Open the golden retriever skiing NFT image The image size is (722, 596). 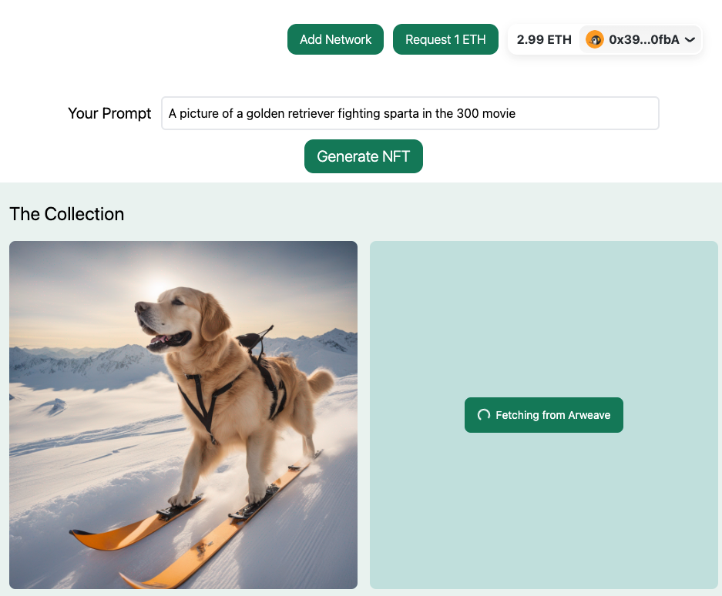click(x=183, y=415)
